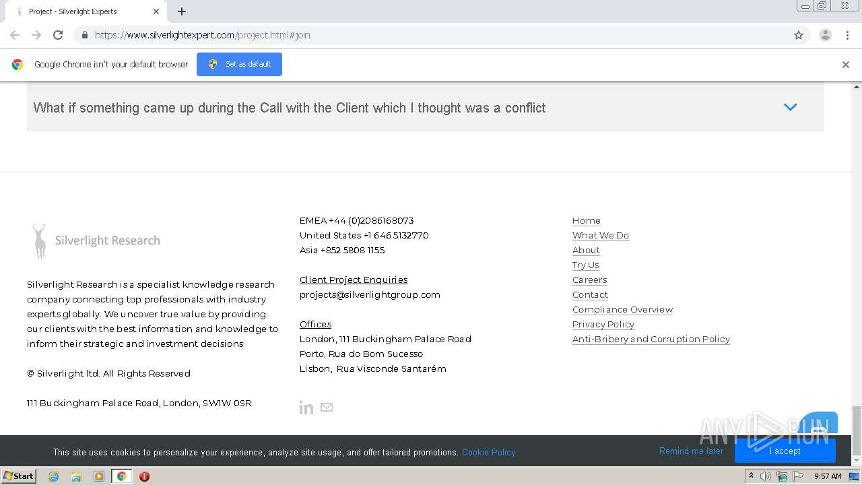Open Chrome's three-dot menu
The width and height of the screenshot is (862, 485).
point(847,35)
